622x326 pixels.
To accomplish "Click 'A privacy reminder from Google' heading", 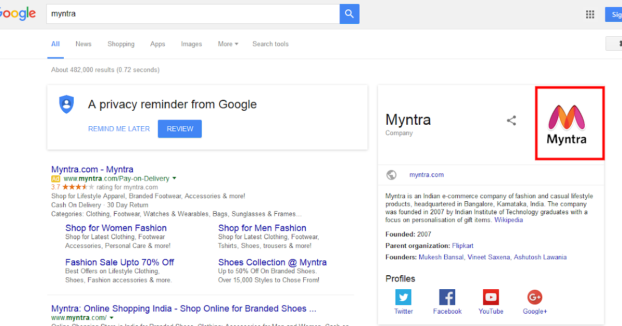I will pos(173,105).
